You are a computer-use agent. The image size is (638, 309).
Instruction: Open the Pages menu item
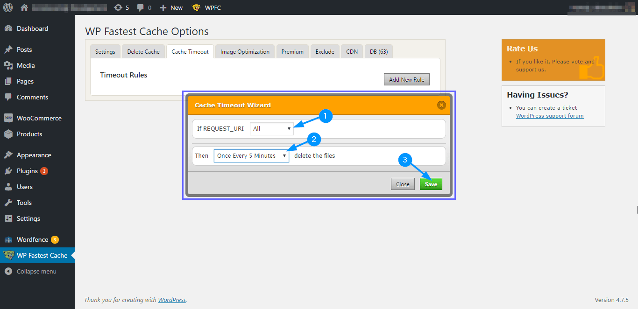(x=25, y=81)
